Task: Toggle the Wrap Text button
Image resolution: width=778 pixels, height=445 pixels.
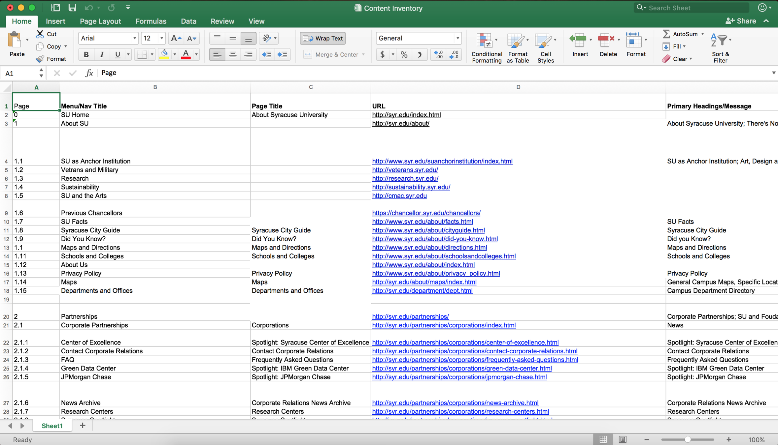Action: click(323, 38)
